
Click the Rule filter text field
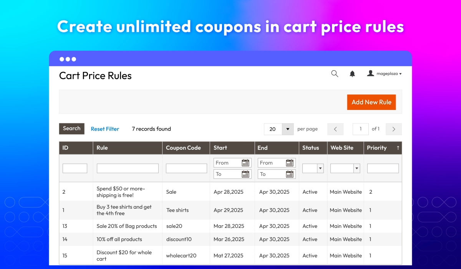(x=128, y=168)
